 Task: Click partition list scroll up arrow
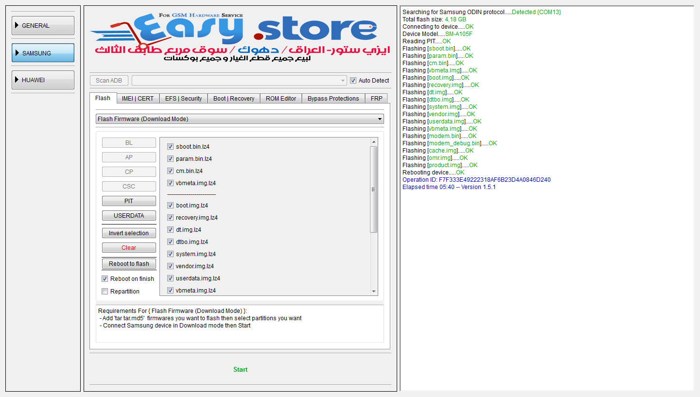point(374,142)
